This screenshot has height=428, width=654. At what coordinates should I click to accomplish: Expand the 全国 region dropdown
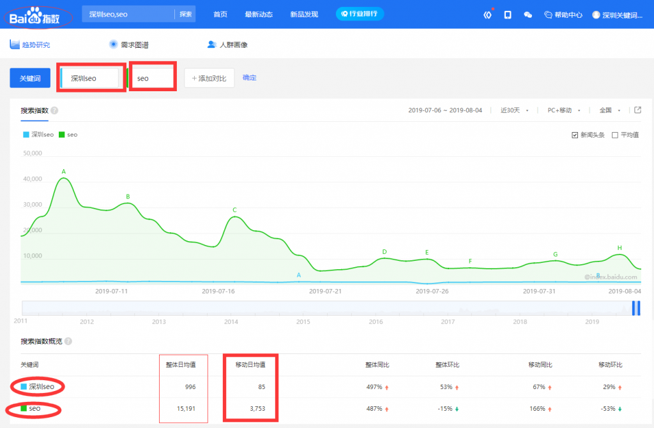pos(609,110)
